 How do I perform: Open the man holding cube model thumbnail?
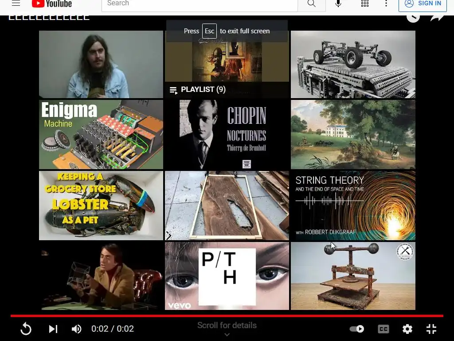[x=101, y=276]
